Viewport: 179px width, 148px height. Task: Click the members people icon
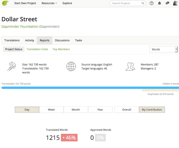point(130,67)
